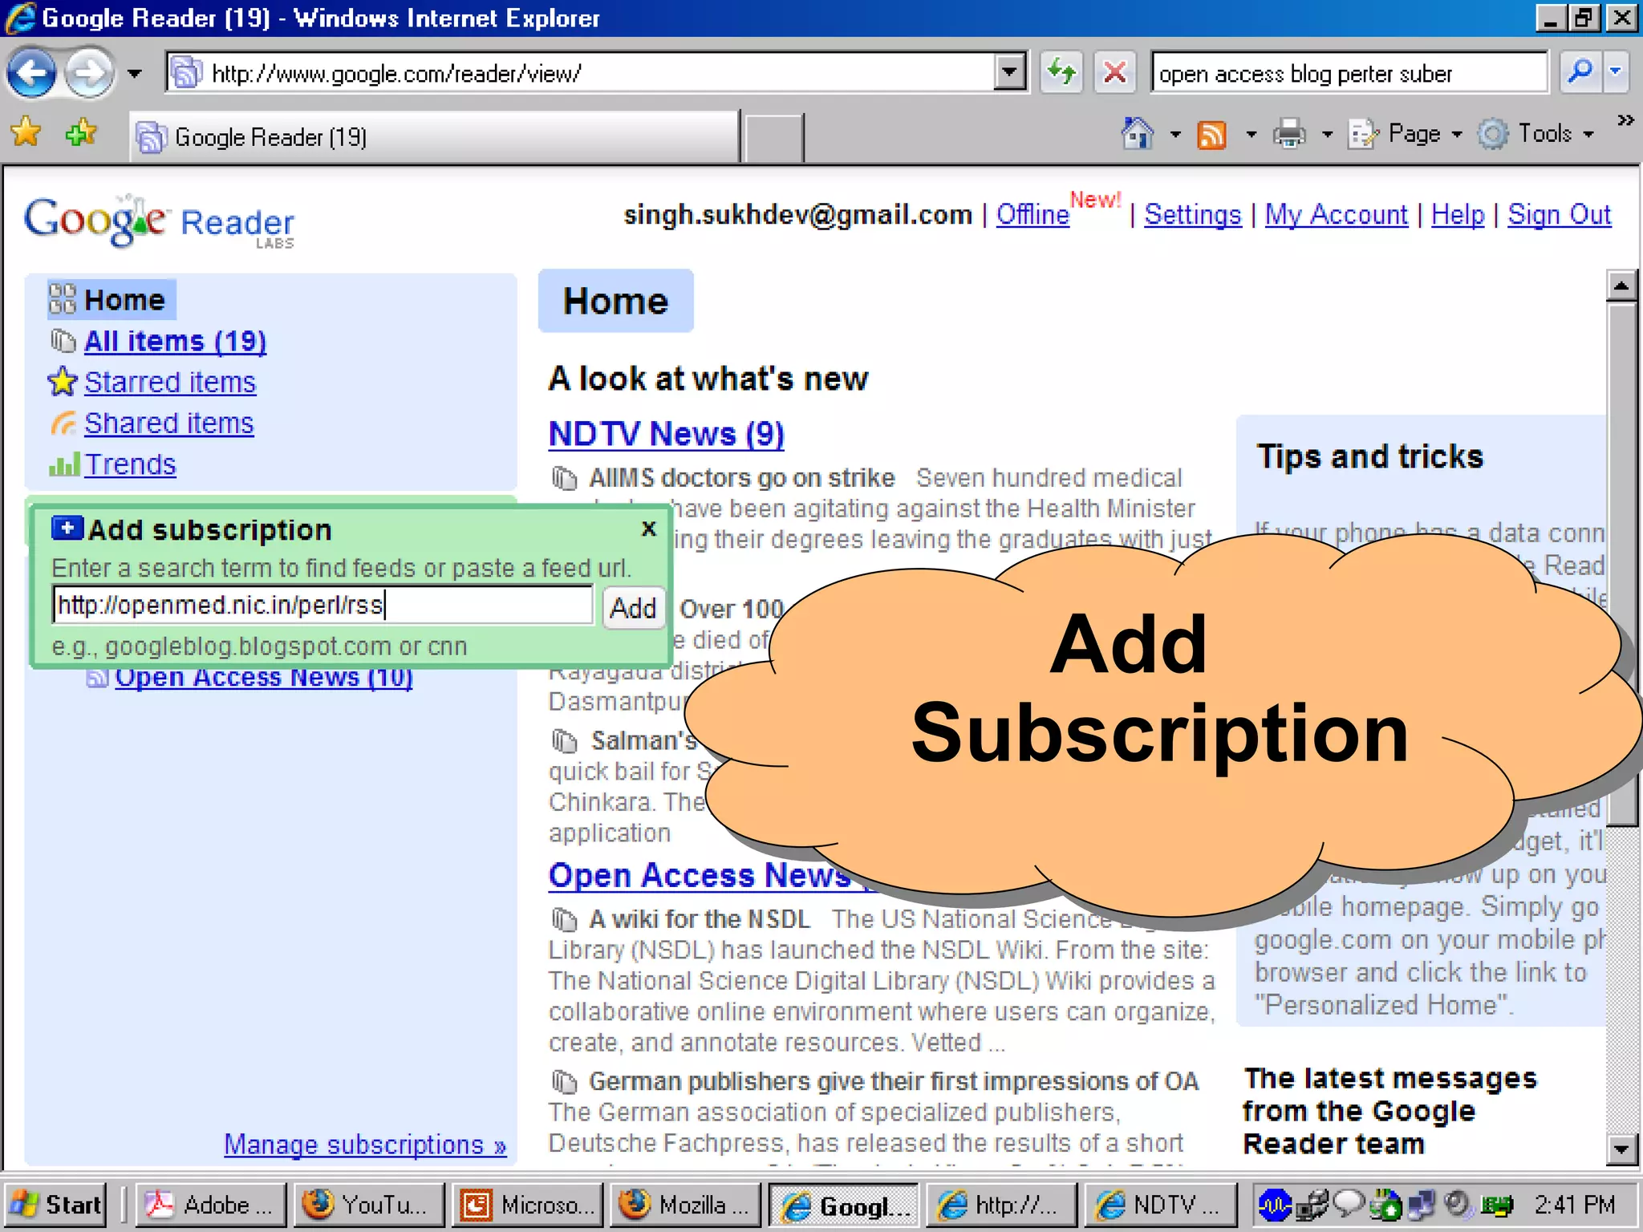The width and height of the screenshot is (1643, 1232).
Task: Click the browser Back arrow button
Action: tap(31, 73)
